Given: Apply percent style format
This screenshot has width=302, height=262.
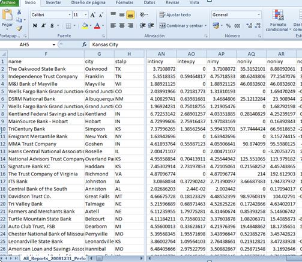Looking at the screenshot, I should (228, 26).
